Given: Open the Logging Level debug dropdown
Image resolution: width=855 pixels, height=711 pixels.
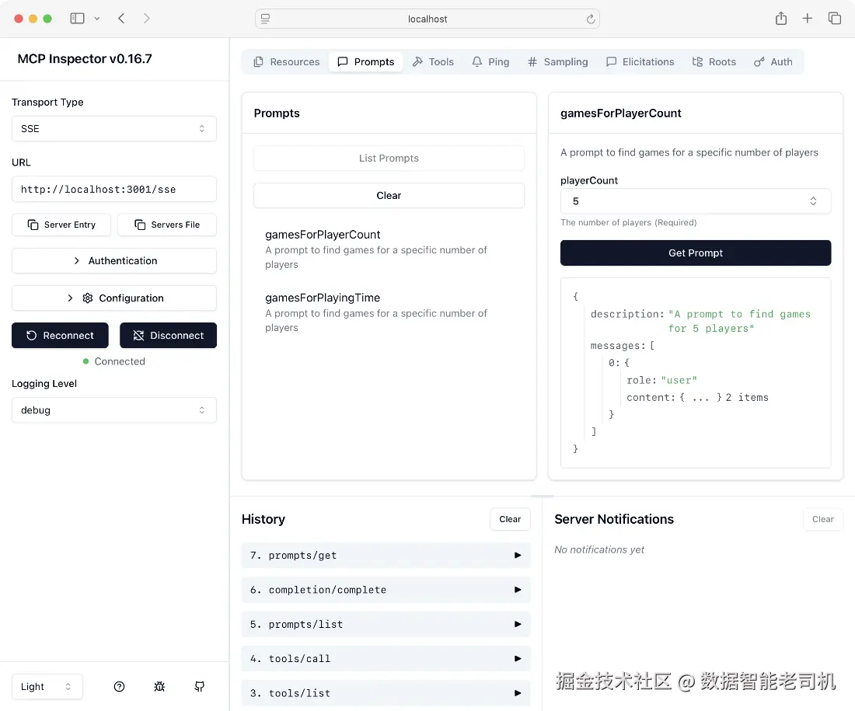Looking at the screenshot, I should pos(114,410).
